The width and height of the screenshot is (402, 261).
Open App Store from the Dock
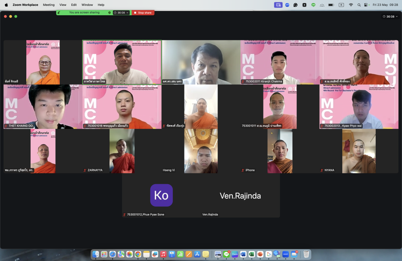197,254
